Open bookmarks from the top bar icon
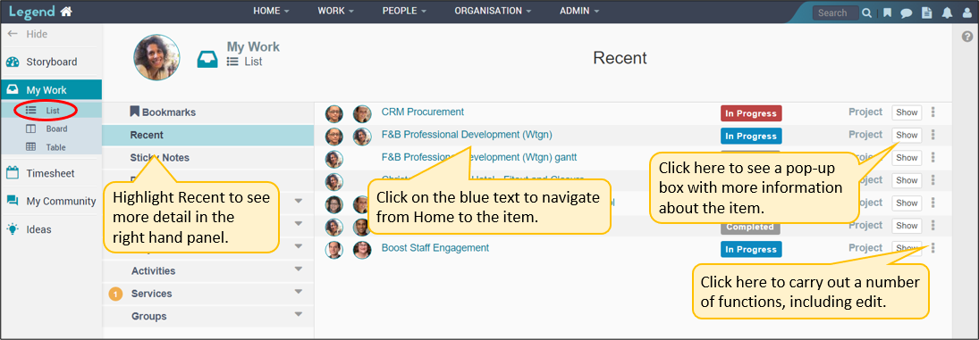Viewport: 979px width, 340px height. click(x=887, y=12)
